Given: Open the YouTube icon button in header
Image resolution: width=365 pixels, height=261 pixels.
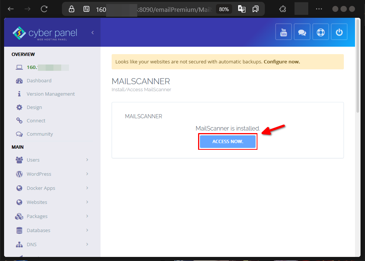Looking at the screenshot, I should tap(283, 32).
